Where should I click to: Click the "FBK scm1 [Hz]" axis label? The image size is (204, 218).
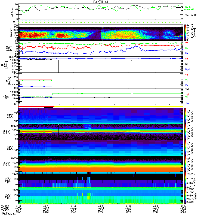(x=8, y=196)
